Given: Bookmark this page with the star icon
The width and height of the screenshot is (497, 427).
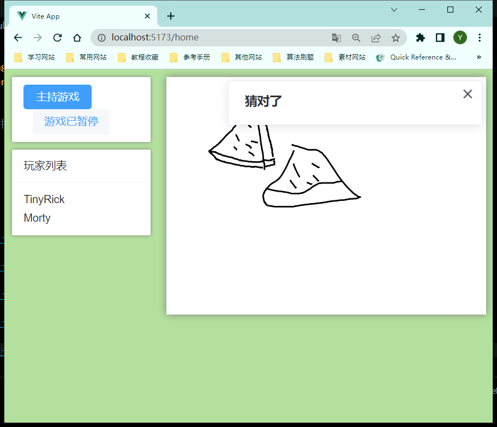Looking at the screenshot, I should tap(396, 38).
